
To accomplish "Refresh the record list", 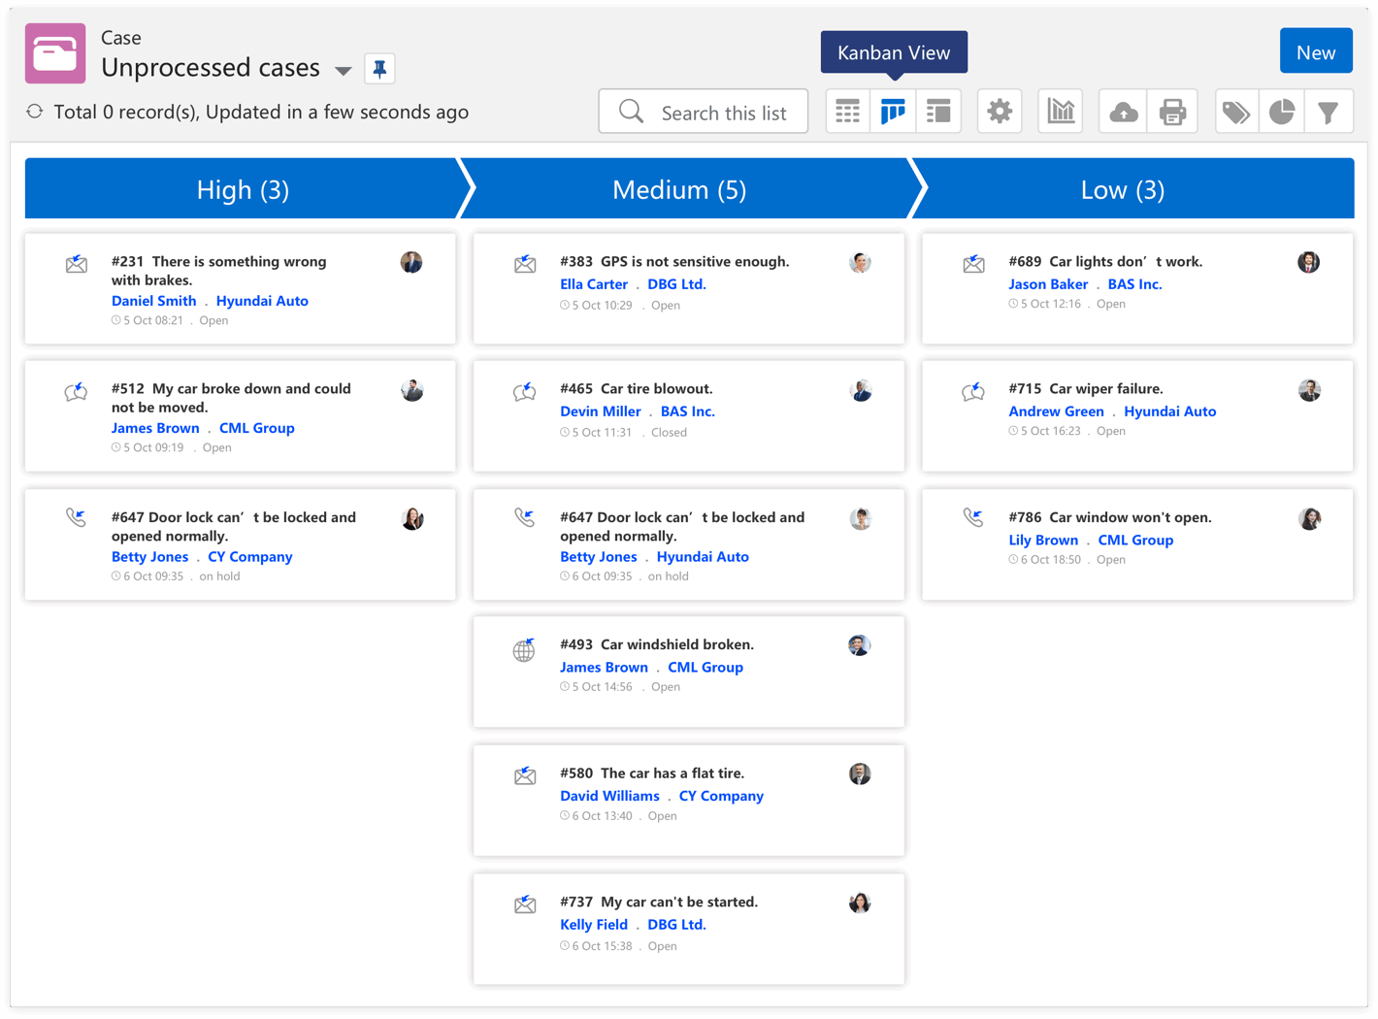I will coord(35,112).
